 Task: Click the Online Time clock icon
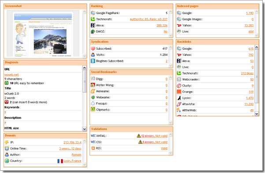click(x=7, y=148)
